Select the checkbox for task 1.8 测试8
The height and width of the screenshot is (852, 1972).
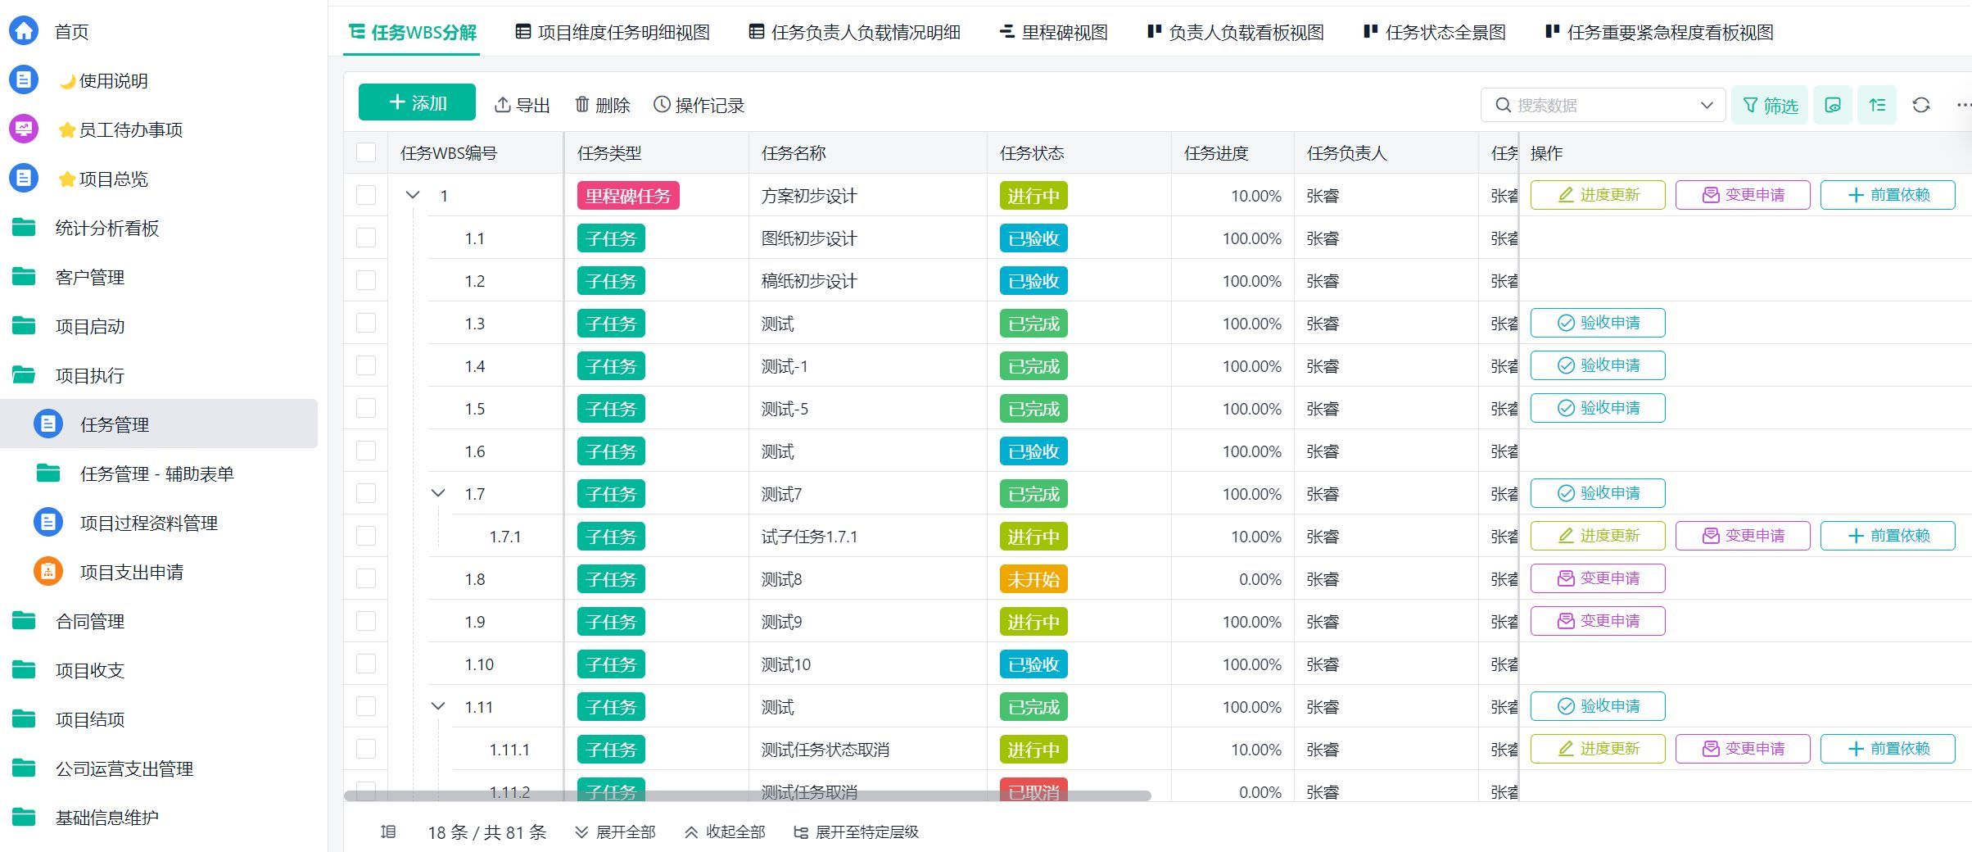click(x=366, y=579)
